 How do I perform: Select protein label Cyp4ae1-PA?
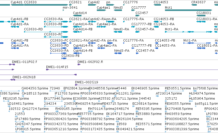(107, 46)
